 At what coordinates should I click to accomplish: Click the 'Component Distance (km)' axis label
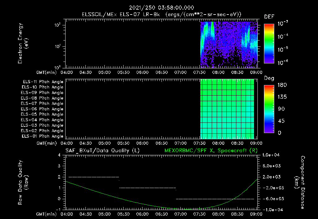(300, 182)
